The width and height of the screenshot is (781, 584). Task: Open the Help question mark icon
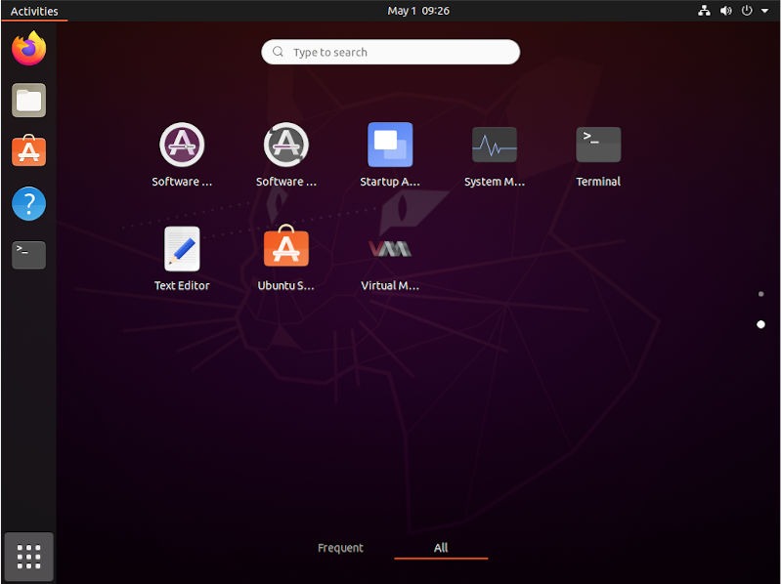tap(29, 203)
